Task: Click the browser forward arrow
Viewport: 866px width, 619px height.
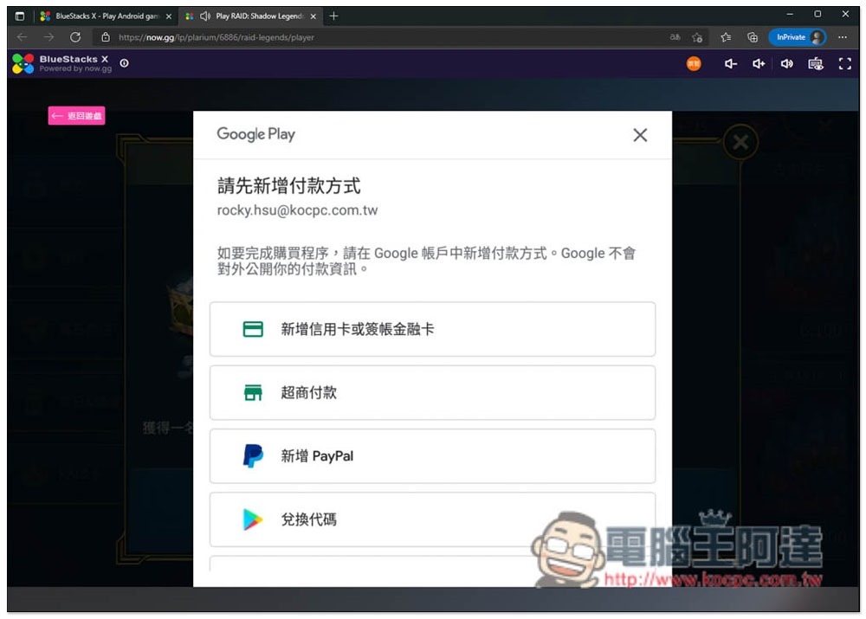Action: [x=49, y=37]
